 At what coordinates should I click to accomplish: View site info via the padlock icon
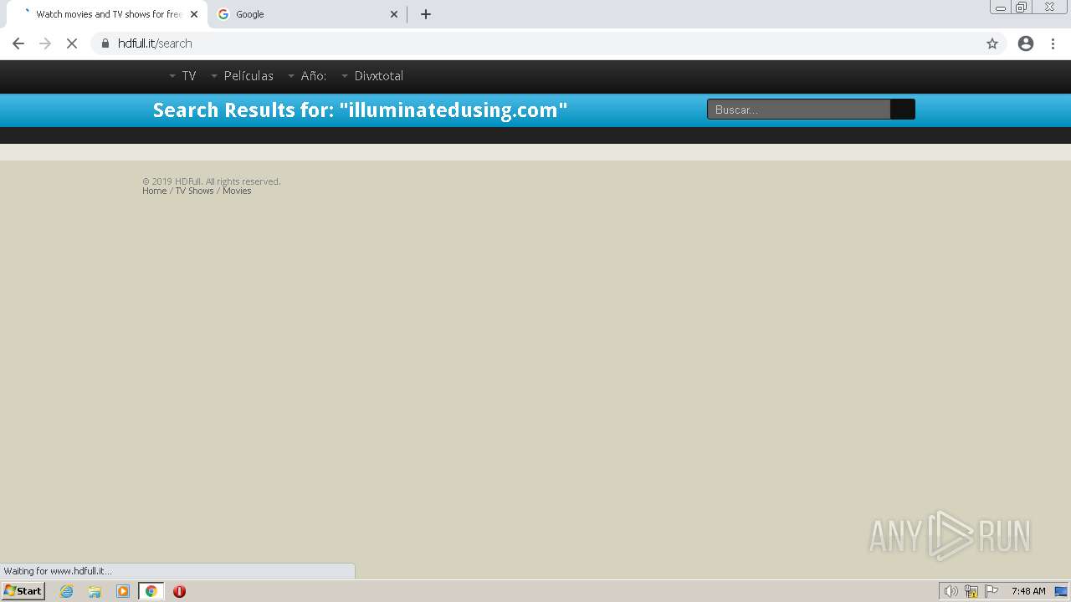pos(105,43)
